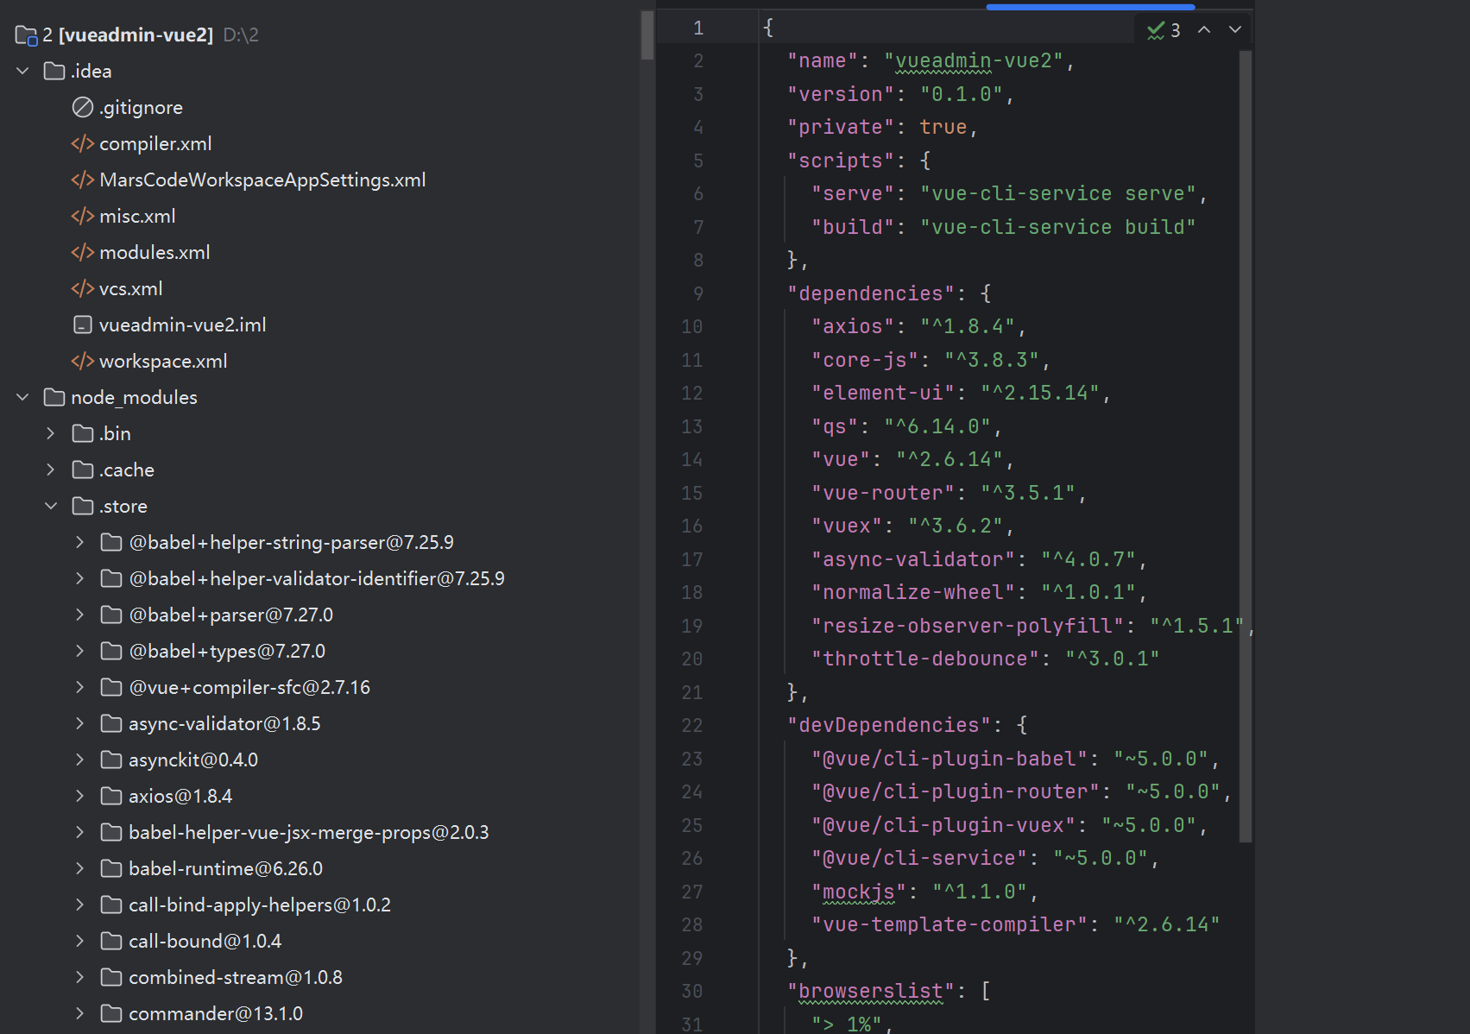
Task: Click the "devDependencies" key in editor
Action: click(x=888, y=726)
